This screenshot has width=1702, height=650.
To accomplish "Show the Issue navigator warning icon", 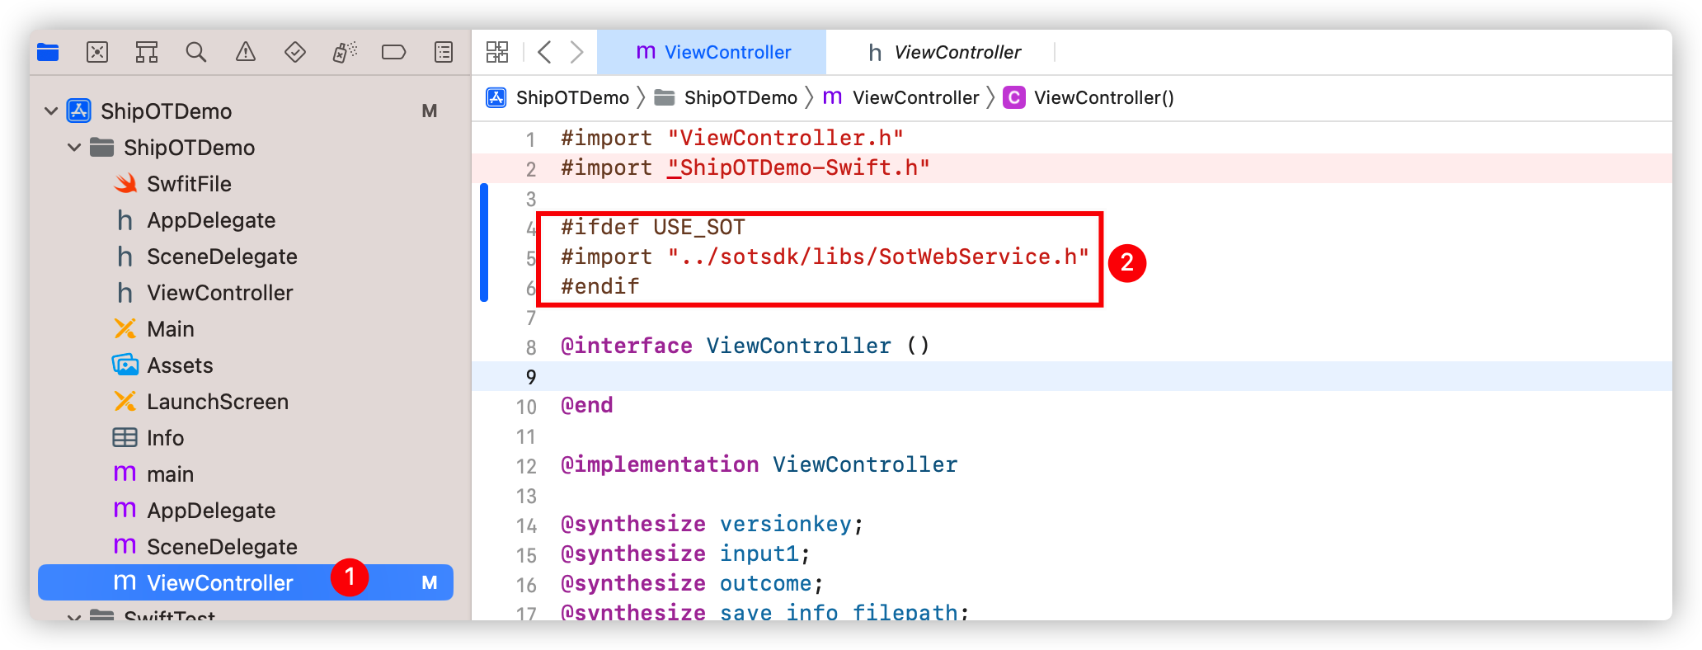I will point(246,53).
